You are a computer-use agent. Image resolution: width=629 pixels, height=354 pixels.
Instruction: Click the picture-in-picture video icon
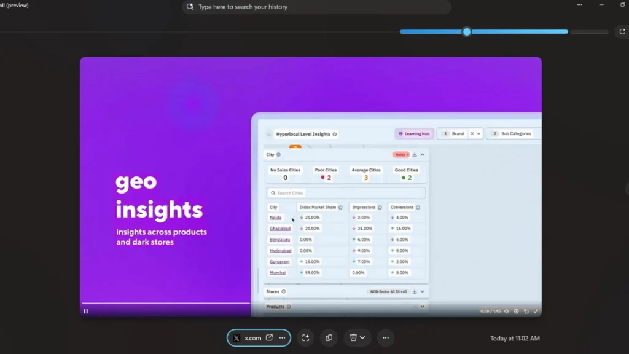pos(526,311)
